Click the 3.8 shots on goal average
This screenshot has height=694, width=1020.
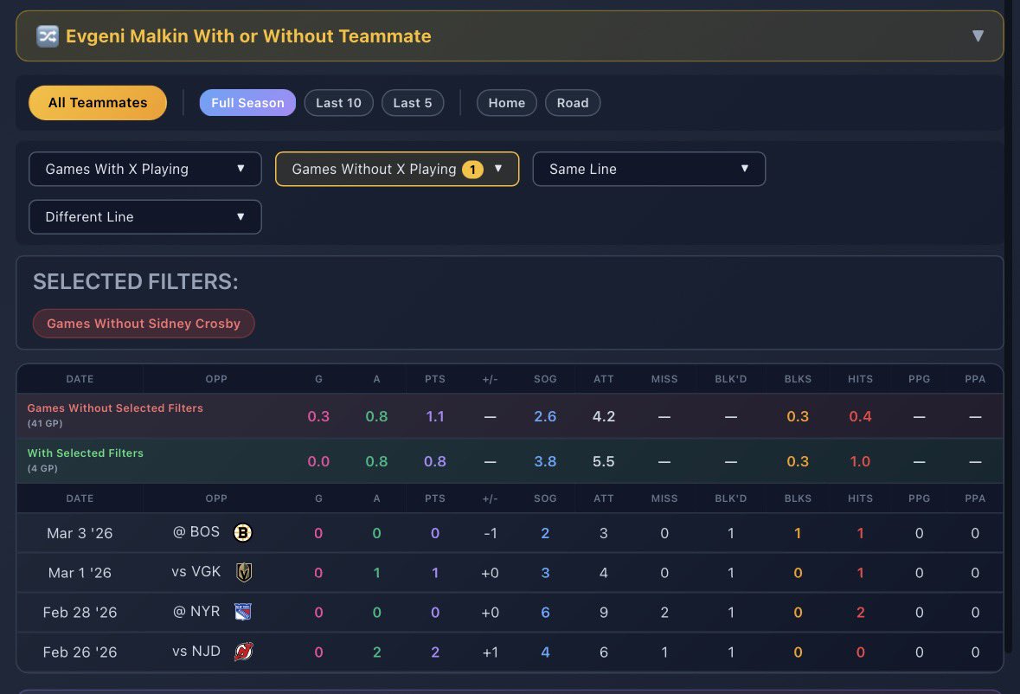point(545,461)
